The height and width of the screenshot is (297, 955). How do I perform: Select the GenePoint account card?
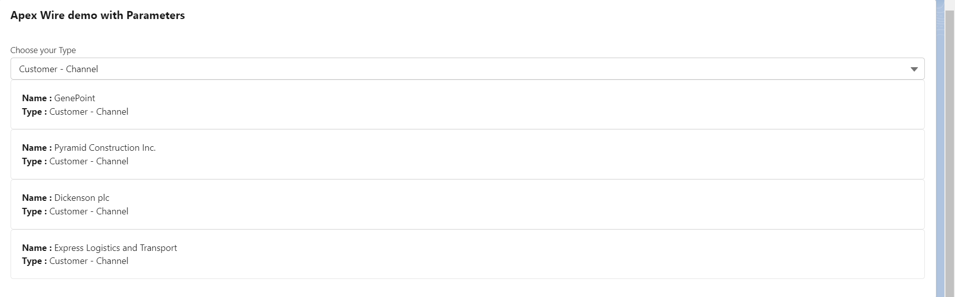pyautogui.click(x=467, y=105)
